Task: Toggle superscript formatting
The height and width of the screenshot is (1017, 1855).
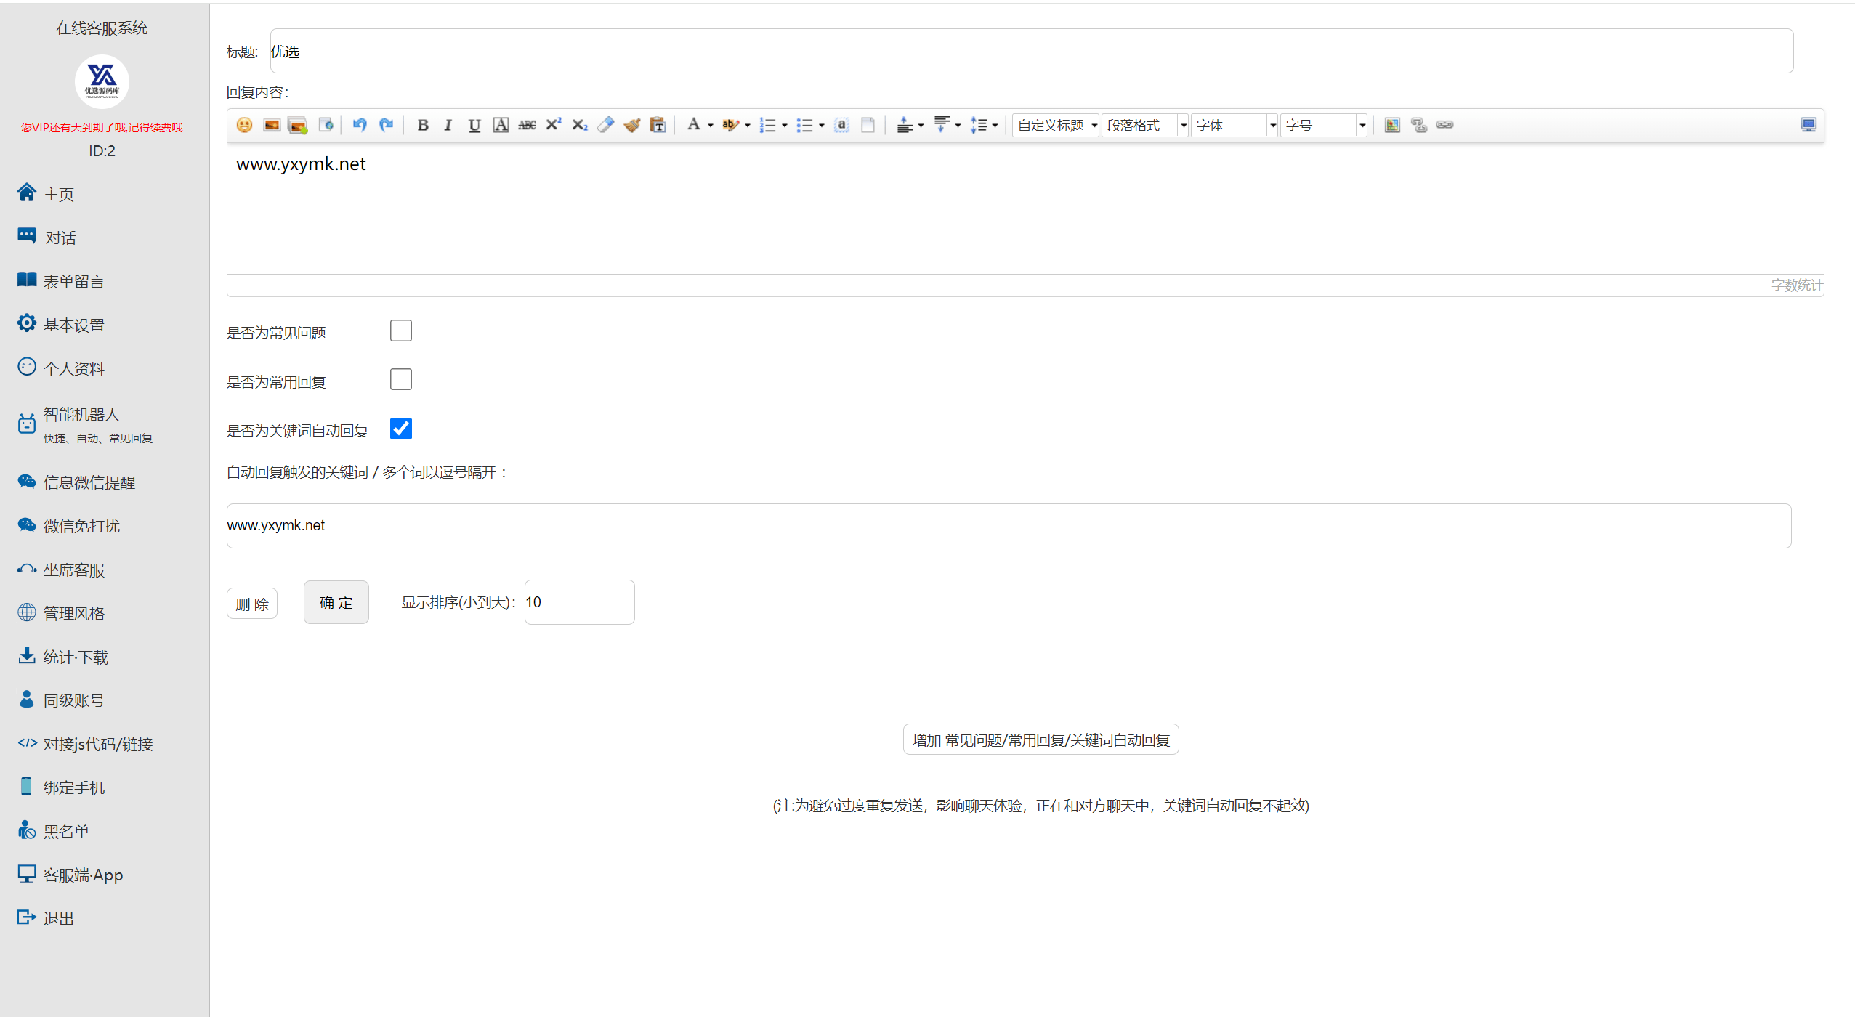Action: (x=554, y=125)
